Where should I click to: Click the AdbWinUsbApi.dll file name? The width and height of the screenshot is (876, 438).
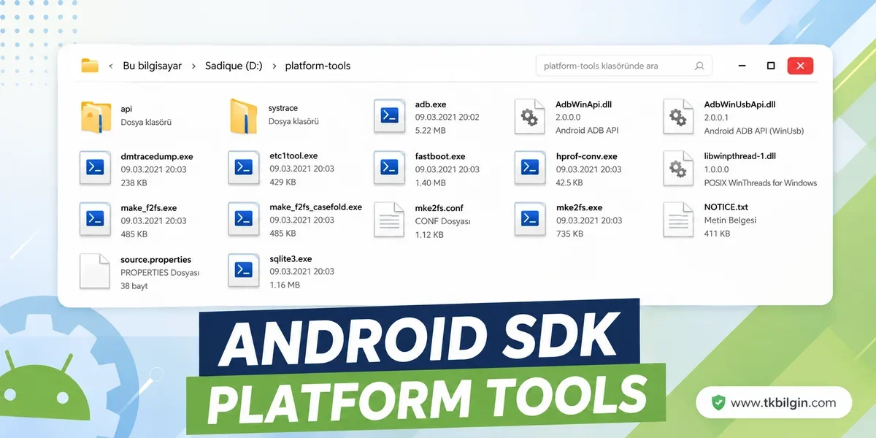point(739,104)
